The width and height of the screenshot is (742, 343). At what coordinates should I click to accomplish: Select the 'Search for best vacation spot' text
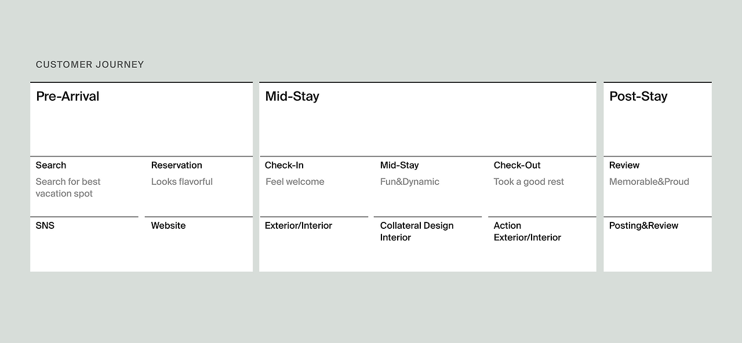tap(68, 188)
